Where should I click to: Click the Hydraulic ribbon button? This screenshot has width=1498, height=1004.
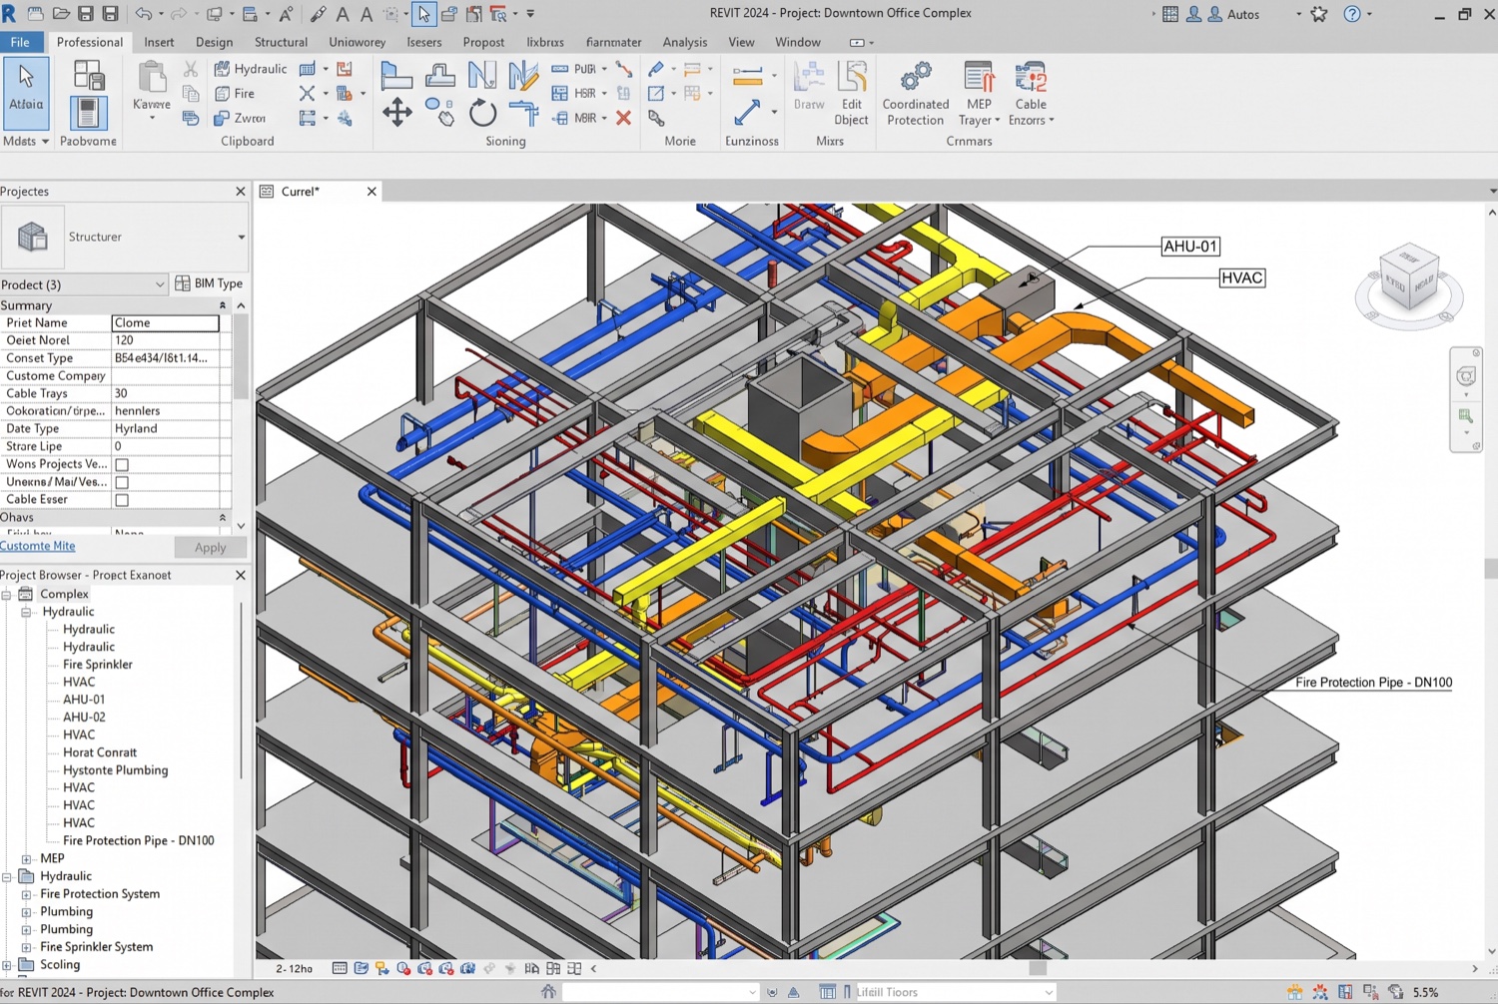(x=252, y=69)
